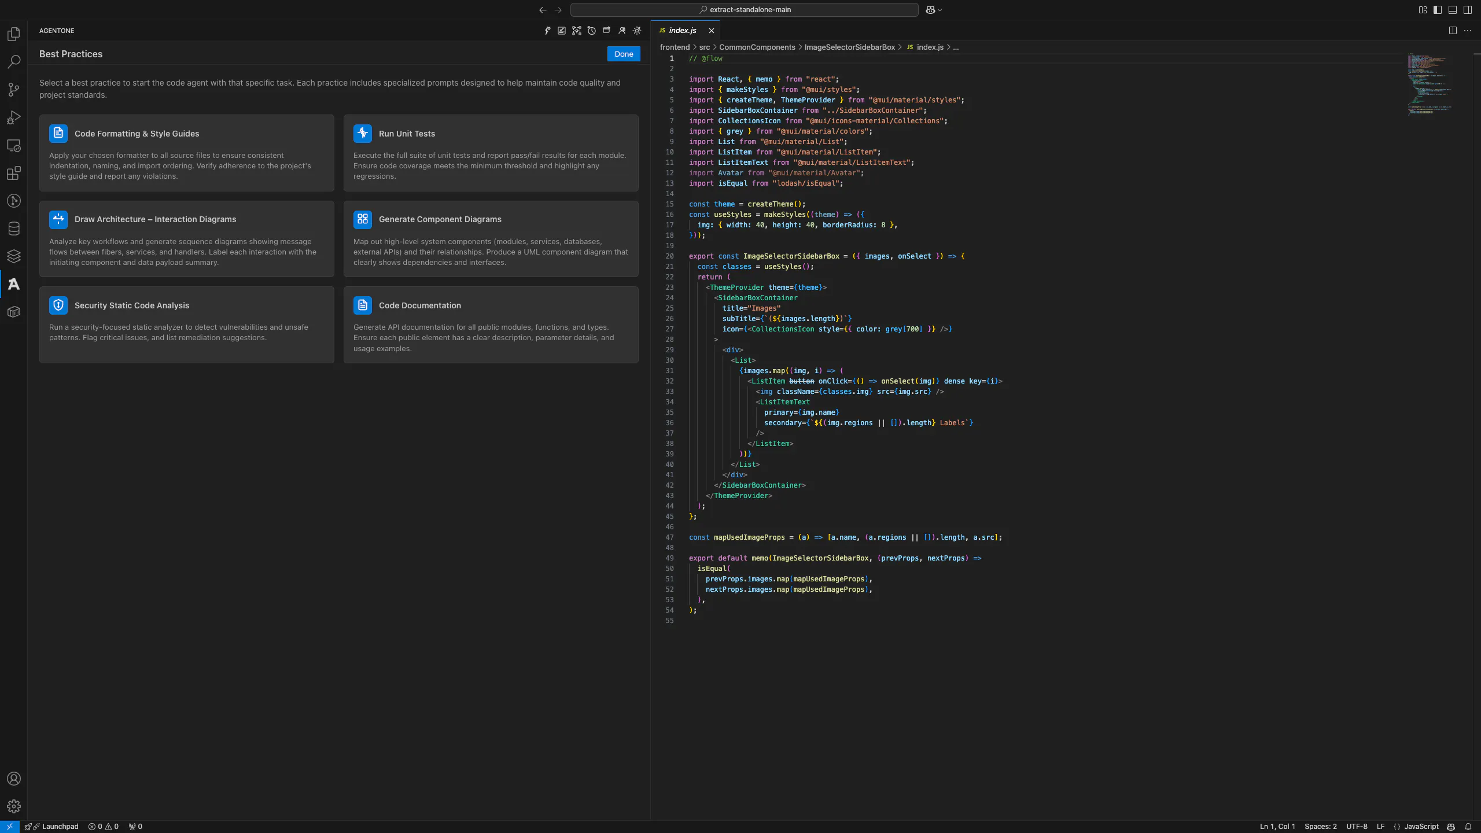Open the Source Control view

tap(14, 90)
